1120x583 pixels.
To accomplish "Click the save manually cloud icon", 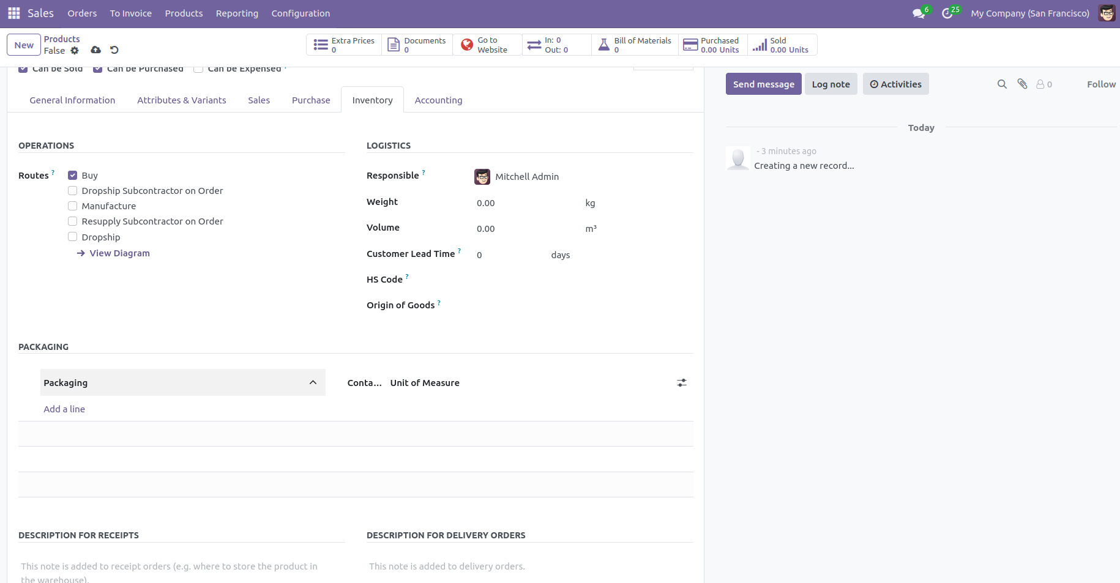I will (x=95, y=50).
